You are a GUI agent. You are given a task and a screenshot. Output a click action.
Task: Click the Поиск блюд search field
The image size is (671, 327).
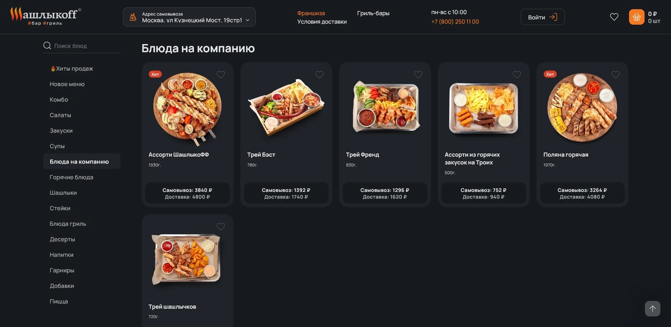pyautogui.click(x=82, y=46)
